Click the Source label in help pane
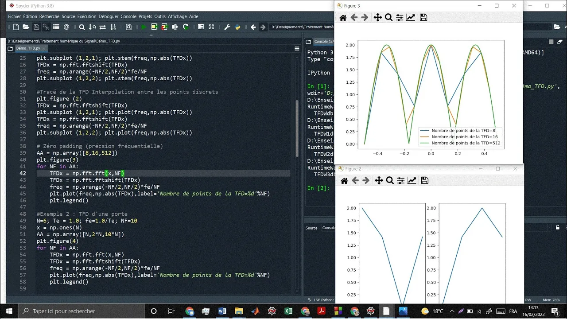567x319 pixels. (x=311, y=228)
